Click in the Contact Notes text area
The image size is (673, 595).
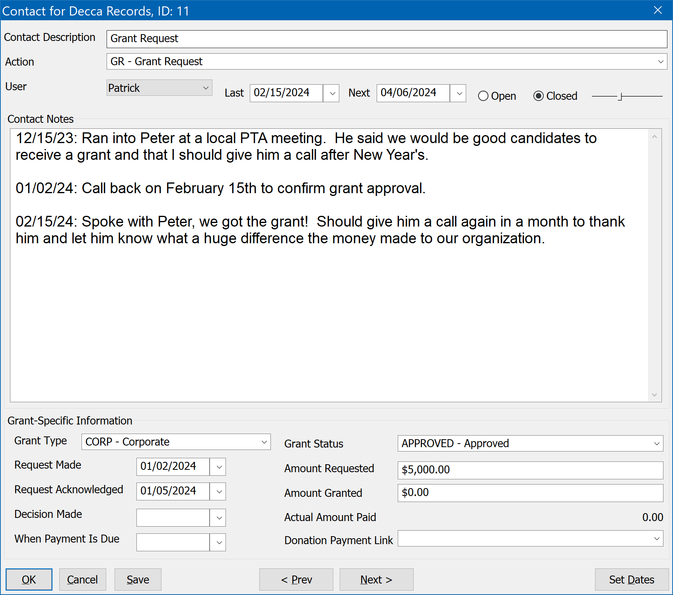coord(329,265)
